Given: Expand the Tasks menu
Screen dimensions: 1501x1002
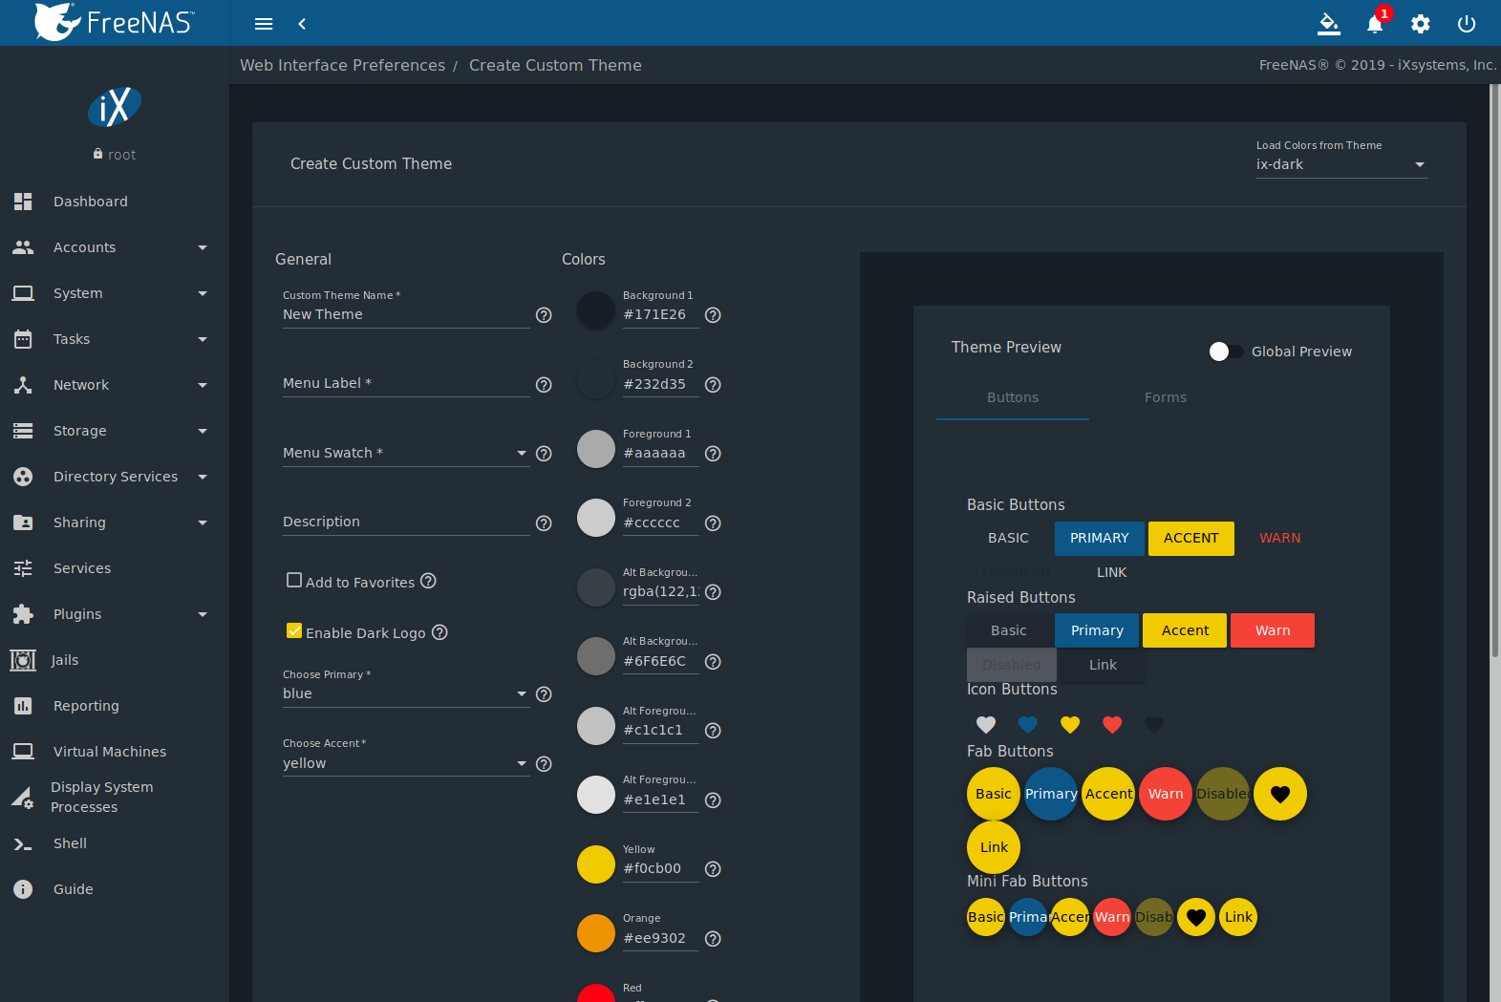Looking at the screenshot, I should 115,339.
